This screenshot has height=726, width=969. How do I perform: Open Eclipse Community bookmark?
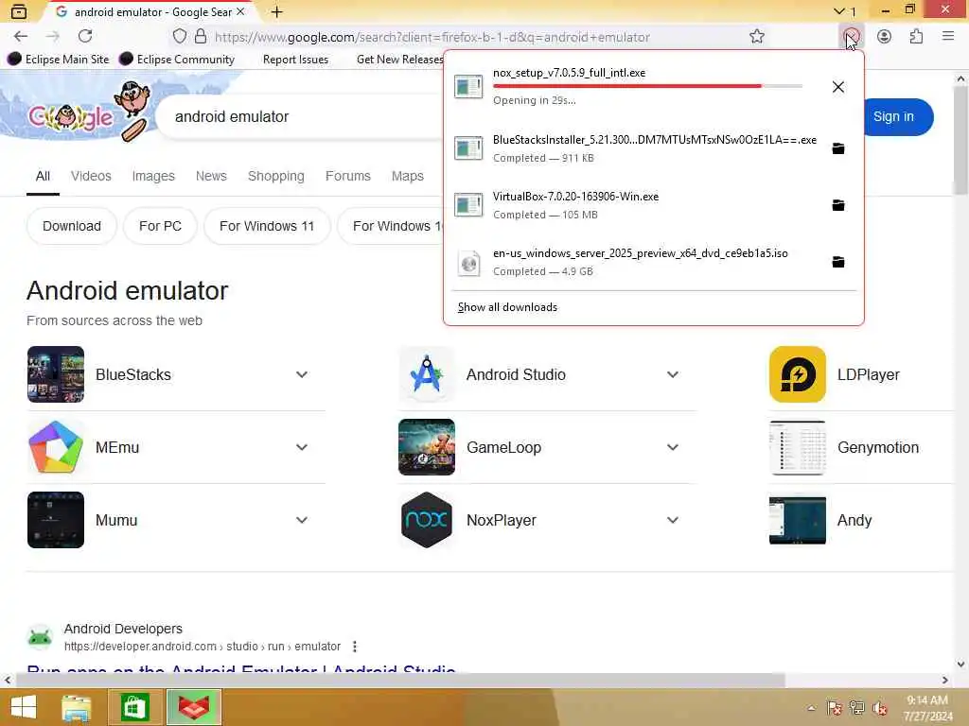pyautogui.click(x=177, y=60)
